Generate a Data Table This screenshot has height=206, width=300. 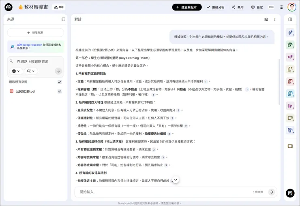point(290,130)
